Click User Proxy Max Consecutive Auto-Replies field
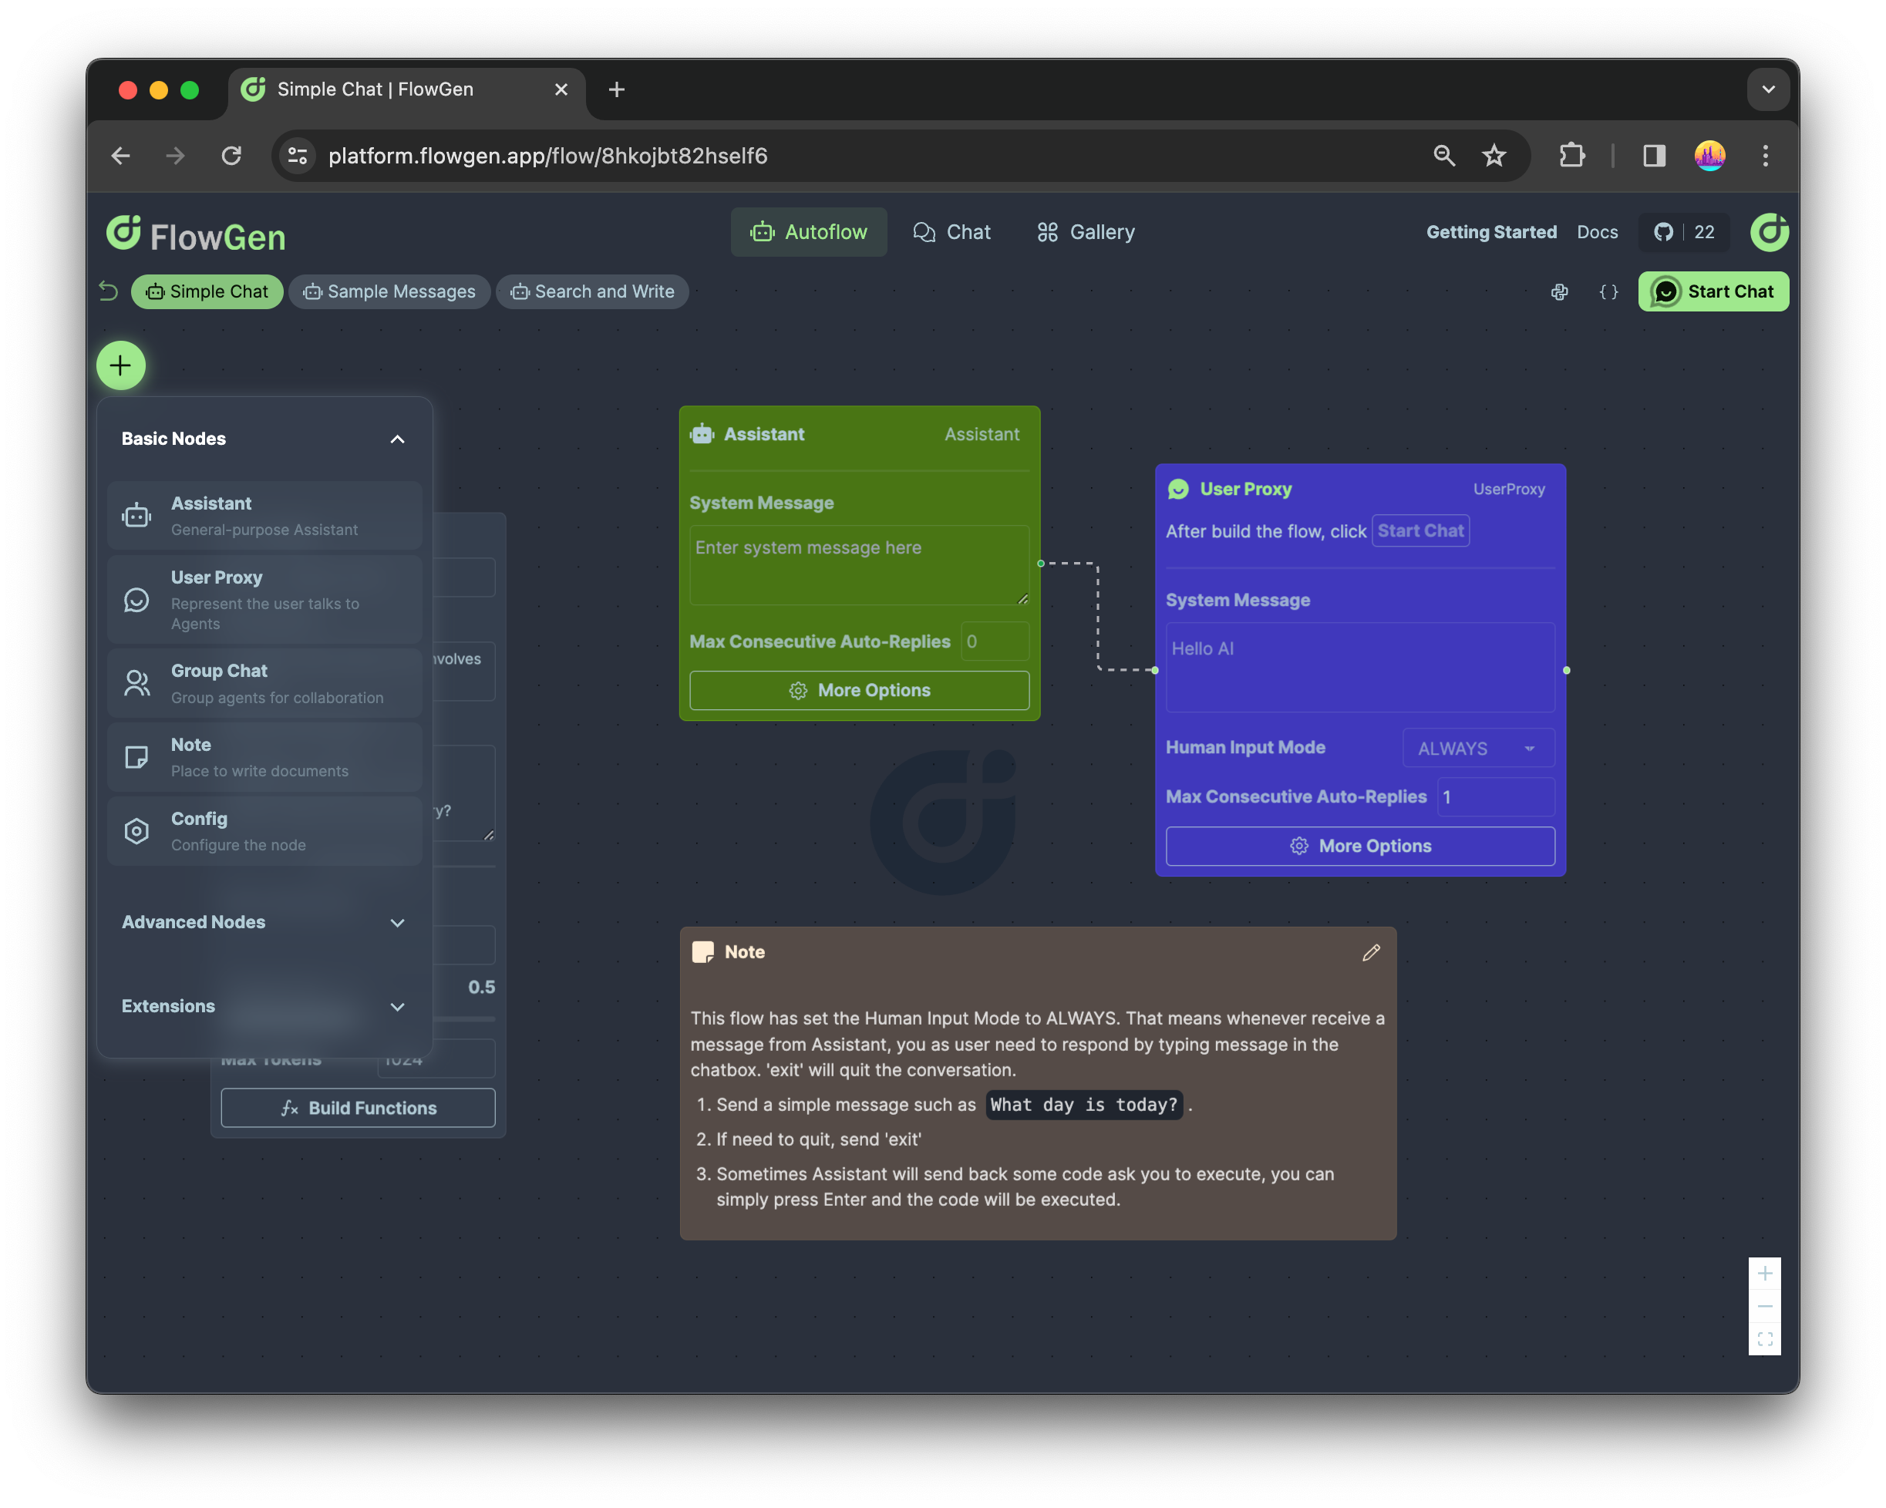This screenshot has width=1886, height=1508. click(x=1496, y=798)
